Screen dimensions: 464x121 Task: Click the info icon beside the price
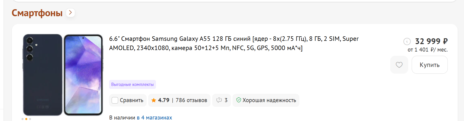click(x=407, y=41)
